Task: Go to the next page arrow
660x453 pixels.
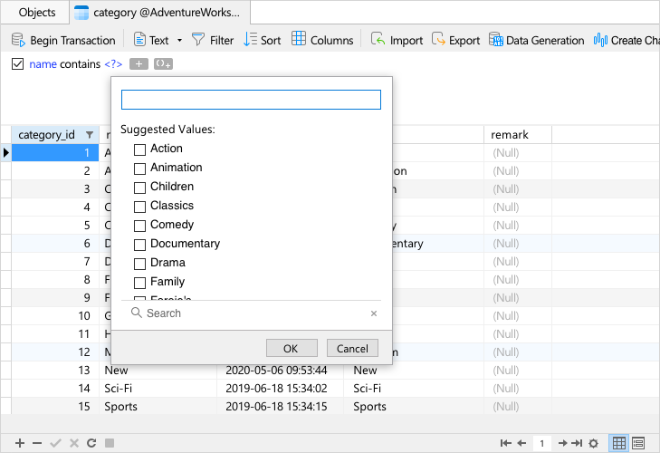Action: tap(562, 443)
